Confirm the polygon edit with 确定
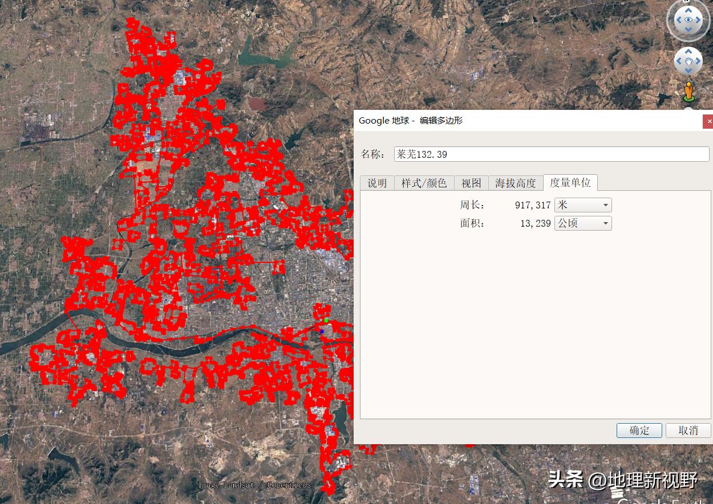The height and width of the screenshot is (504, 713). (639, 430)
